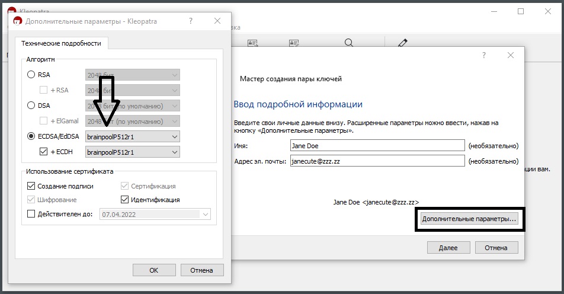Click the email field janecute@zzz.zz

click(x=377, y=161)
